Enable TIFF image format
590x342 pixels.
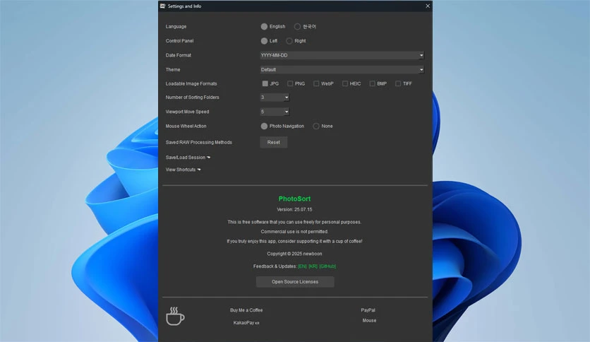point(398,83)
